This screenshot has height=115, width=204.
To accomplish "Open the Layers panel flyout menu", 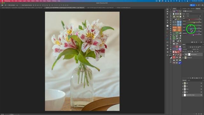I will [203, 44].
